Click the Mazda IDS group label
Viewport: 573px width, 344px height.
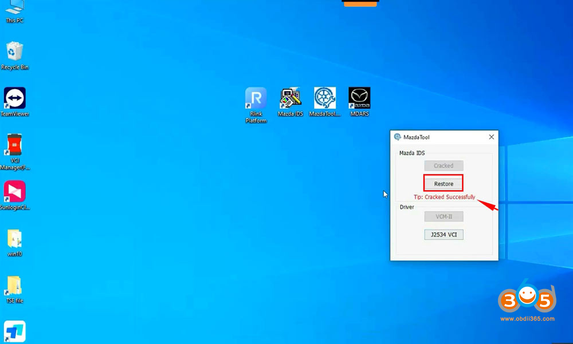click(412, 153)
